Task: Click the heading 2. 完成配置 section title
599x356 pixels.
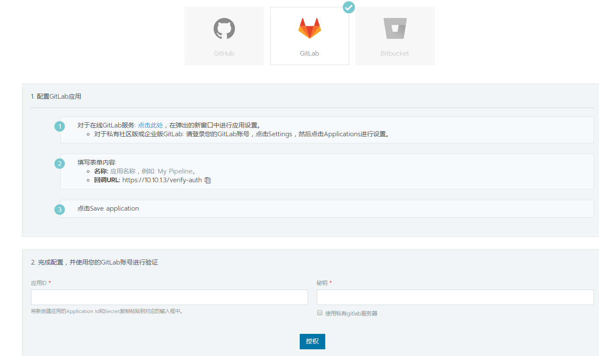Action: [95, 262]
